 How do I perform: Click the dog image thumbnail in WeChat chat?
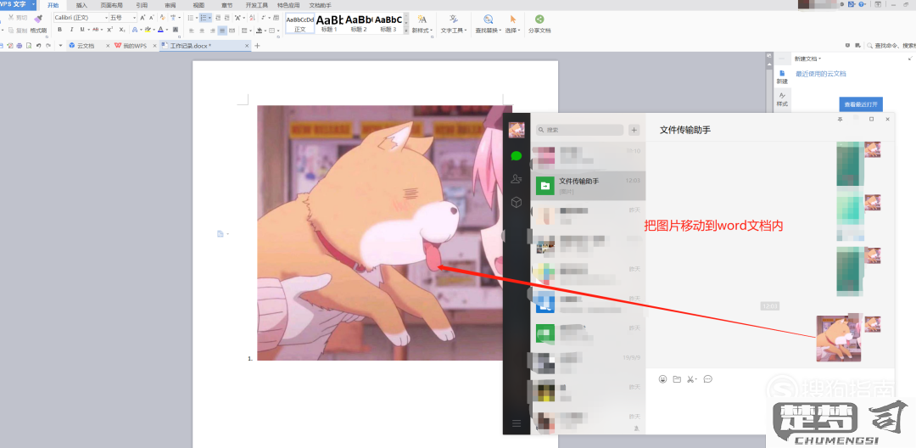pyautogui.click(x=838, y=339)
